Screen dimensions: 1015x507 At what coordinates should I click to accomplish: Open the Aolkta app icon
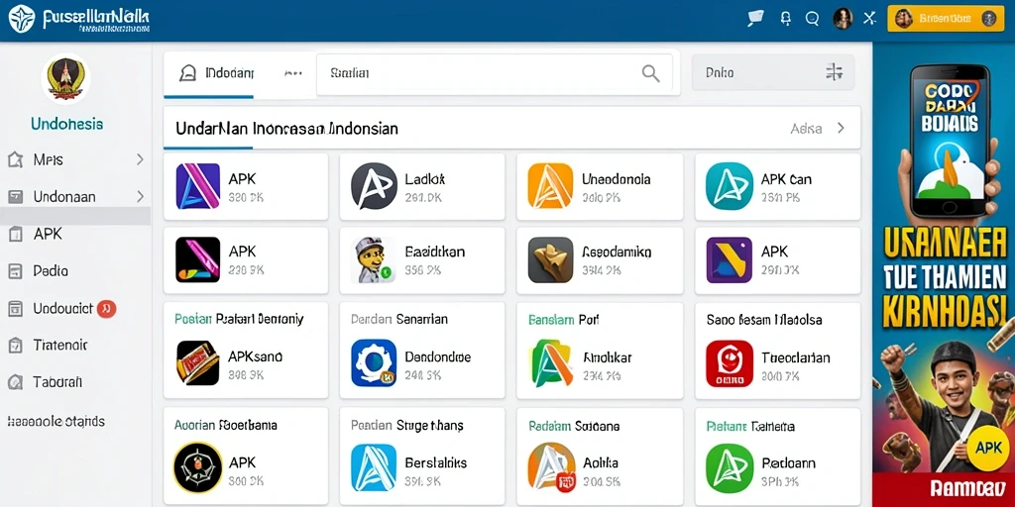coord(550,468)
